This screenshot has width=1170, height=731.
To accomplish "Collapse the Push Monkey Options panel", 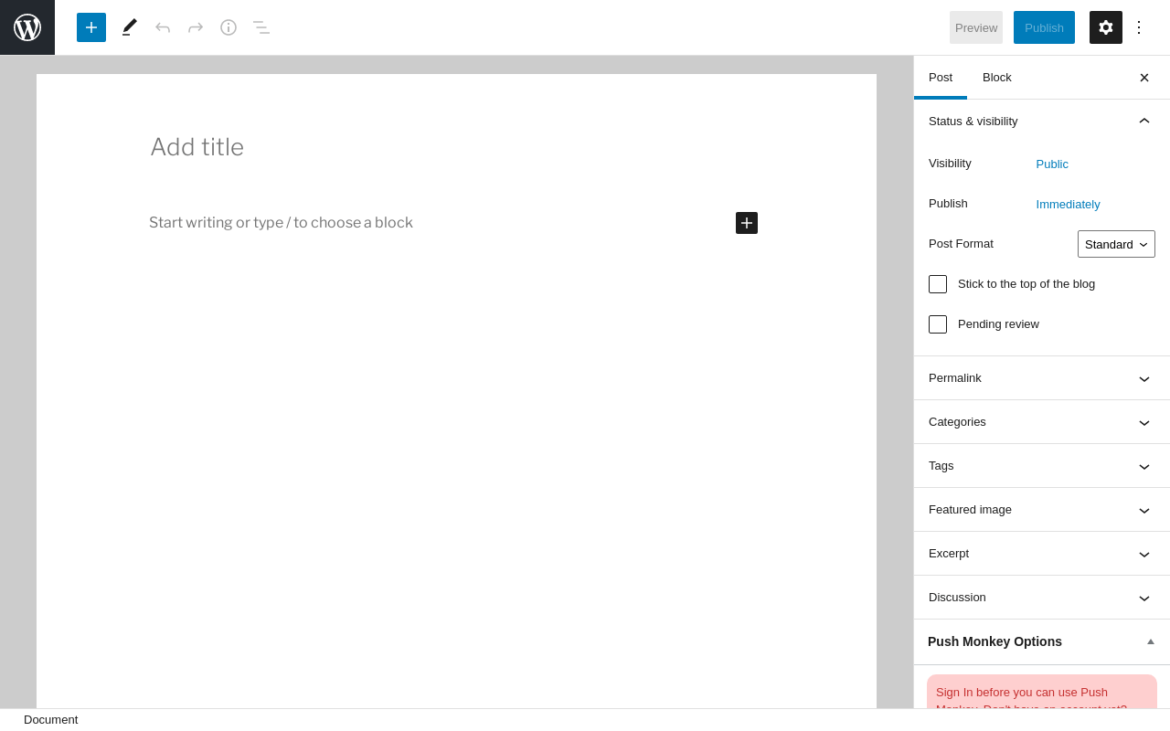I will pos(1042,641).
